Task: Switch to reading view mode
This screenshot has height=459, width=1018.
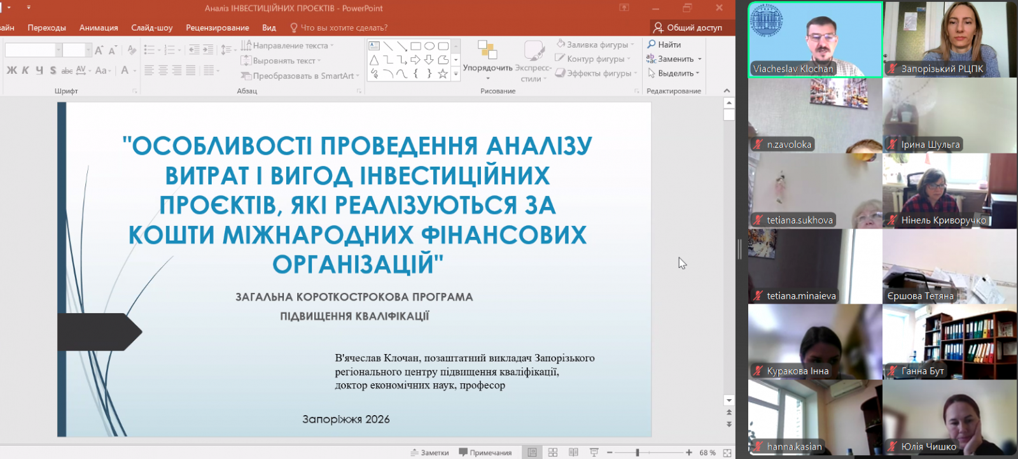Action: 573,453
